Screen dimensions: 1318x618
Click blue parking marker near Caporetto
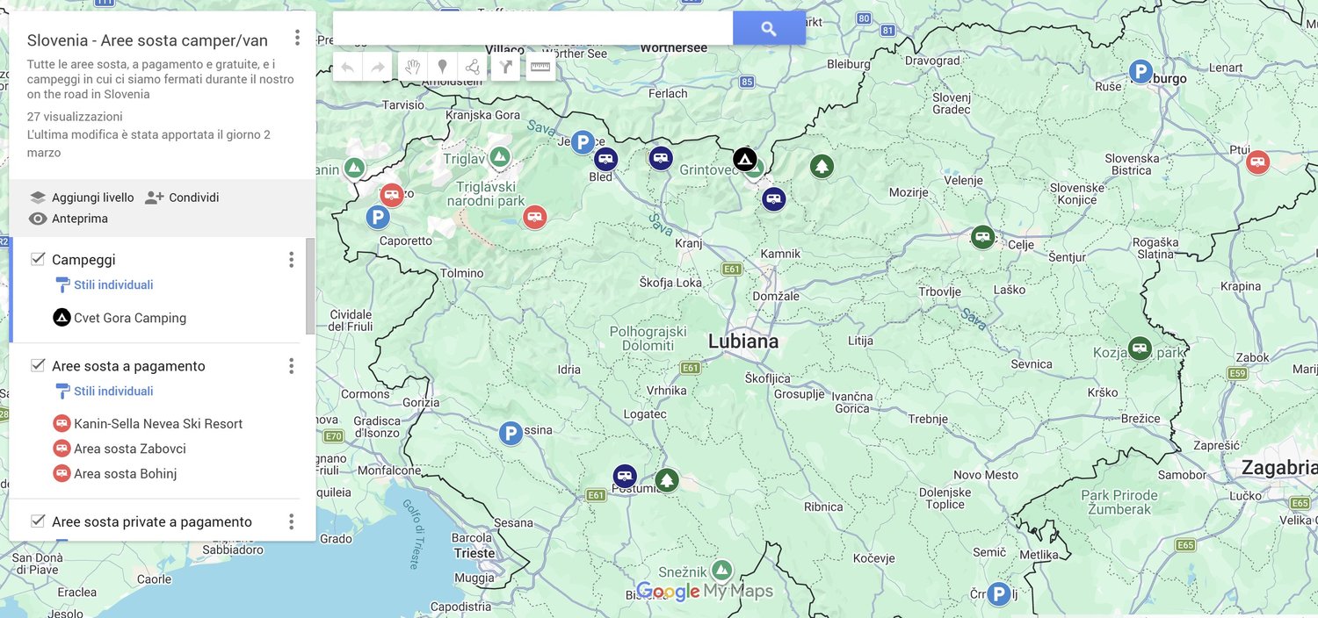click(x=378, y=217)
